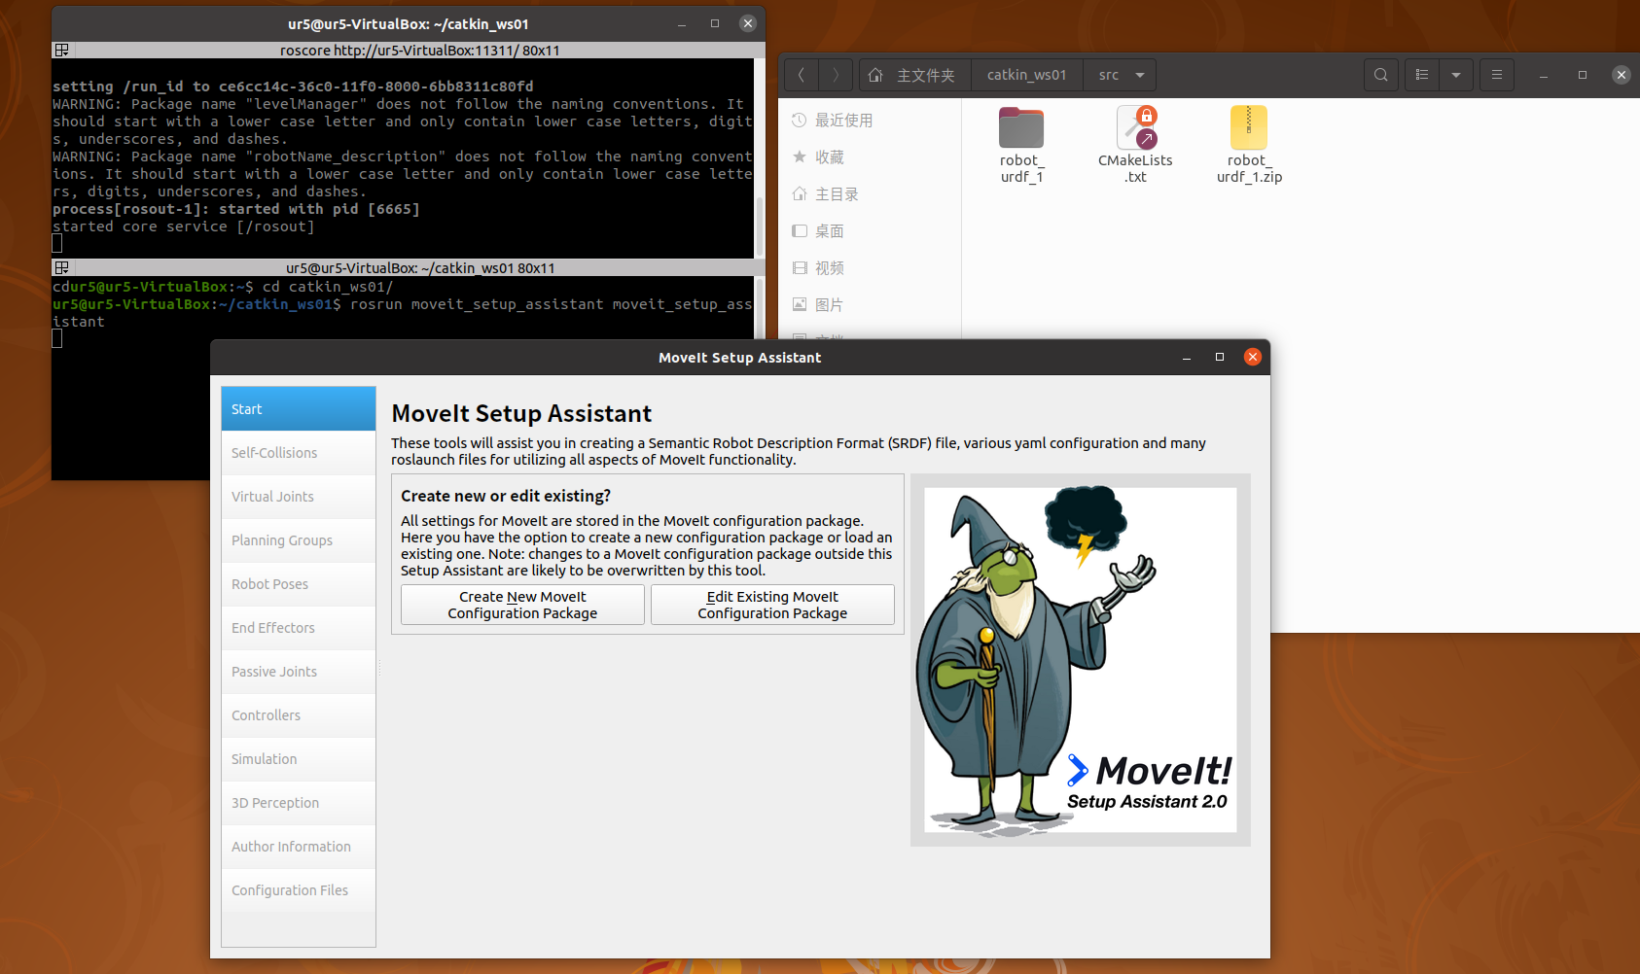Toggle list view in Files
The width and height of the screenshot is (1640, 974).
[x=1422, y=75]
